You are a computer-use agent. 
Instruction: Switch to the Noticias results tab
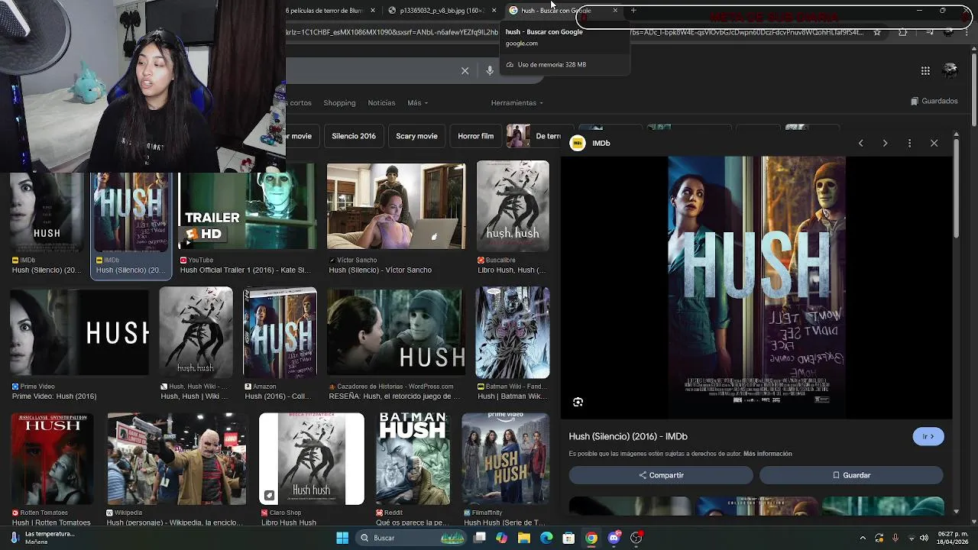tap(381, 103)
